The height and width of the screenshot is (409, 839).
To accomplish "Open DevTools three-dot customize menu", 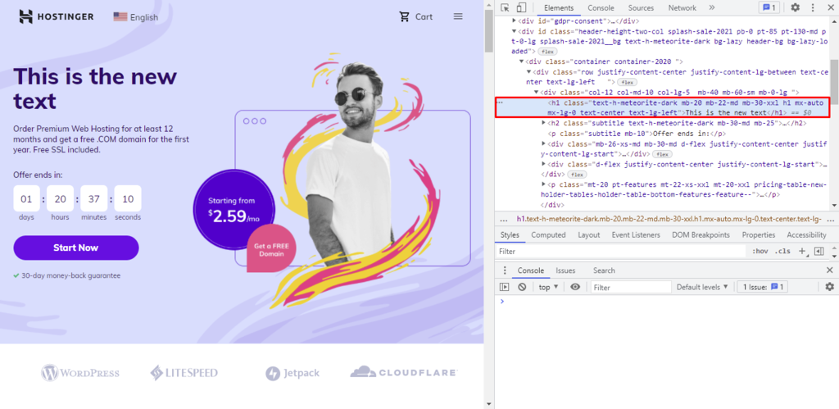I will [x=813, y=7].
